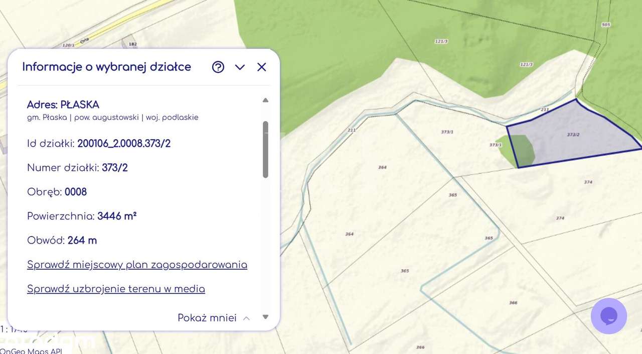Click building number 182 on the map

pyautogui.click(x=133, y=44)
